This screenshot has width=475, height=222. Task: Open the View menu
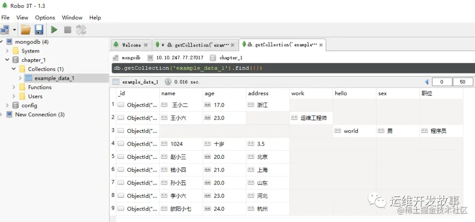pyautogui.click(x=22, y=18)
